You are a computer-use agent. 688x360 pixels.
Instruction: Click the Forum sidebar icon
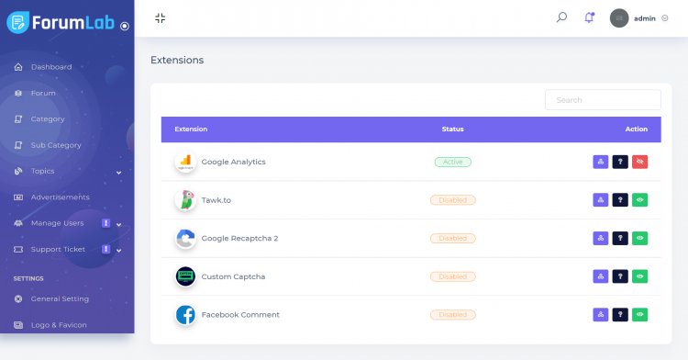(18, 93)
